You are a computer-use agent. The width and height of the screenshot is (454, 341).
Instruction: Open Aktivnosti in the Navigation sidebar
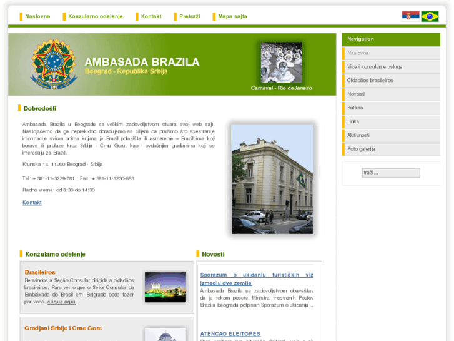pyautogui.click(x=391, y=135)
